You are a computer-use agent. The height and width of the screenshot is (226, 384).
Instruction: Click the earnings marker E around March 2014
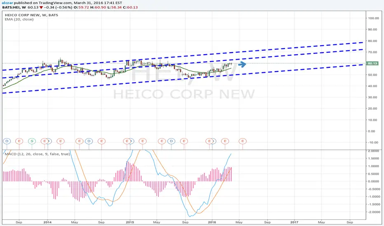[x=61, y=141]
